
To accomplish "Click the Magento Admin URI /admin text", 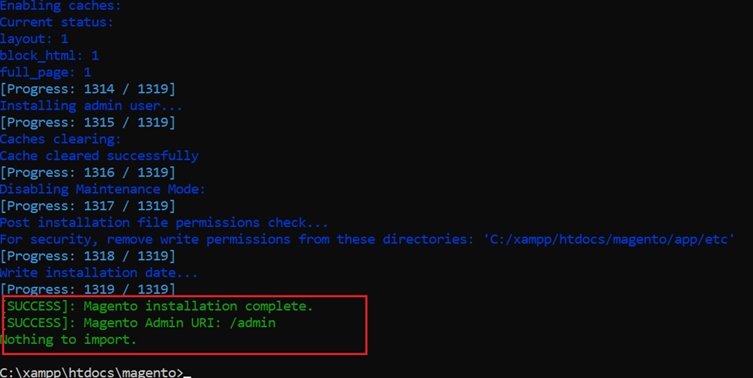I will [180, 322].
